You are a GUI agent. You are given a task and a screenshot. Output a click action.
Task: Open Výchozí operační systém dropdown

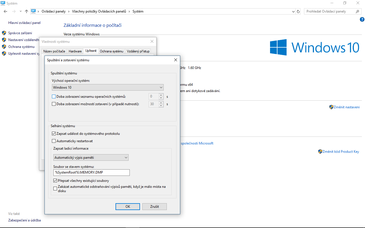[108, 87]
